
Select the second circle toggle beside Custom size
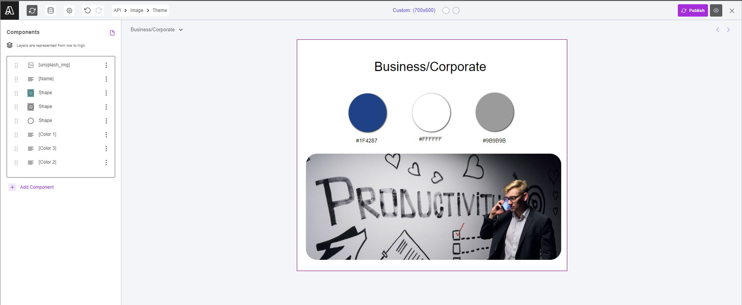pos(456,10)
